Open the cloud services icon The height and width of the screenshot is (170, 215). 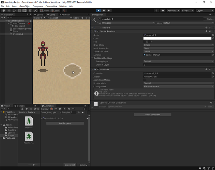click(163, 11)
